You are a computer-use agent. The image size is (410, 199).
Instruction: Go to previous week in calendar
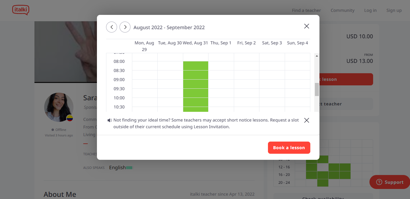tap(112, 27)
